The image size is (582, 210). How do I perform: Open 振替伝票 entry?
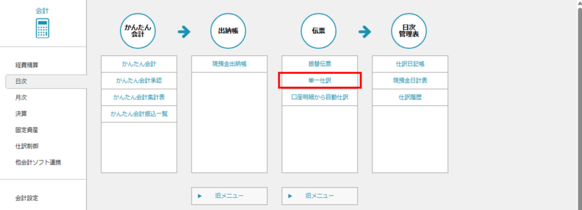pyautogui.click(x=319, y=64)
